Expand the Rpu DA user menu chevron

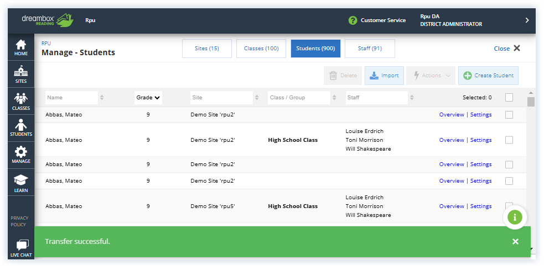point(527,20)
